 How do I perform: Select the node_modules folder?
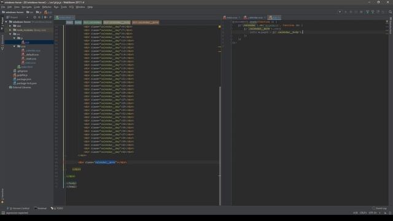(x=25, y=30)
